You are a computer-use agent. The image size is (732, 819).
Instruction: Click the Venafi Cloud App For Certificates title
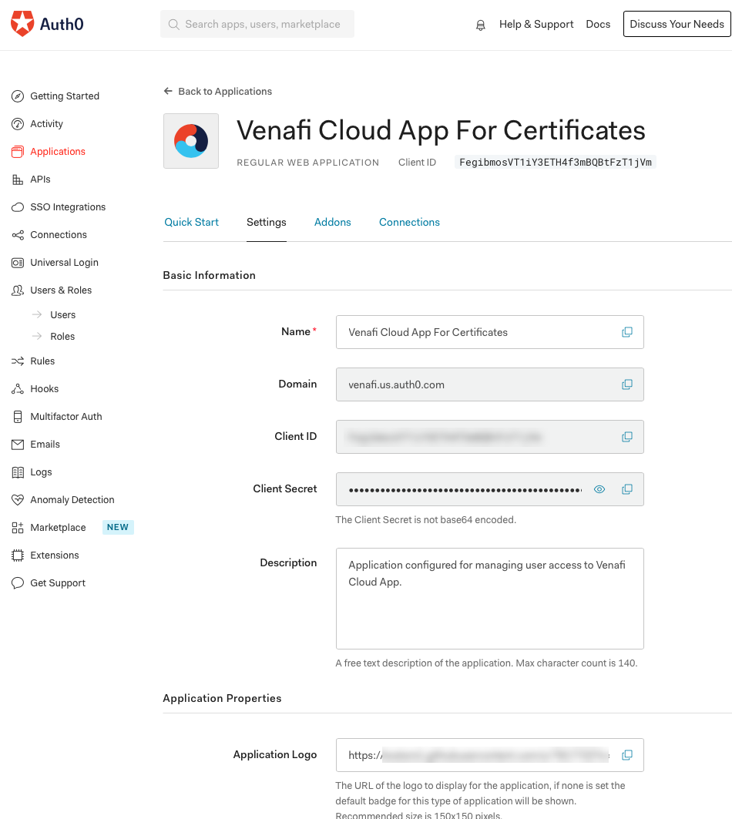point(441,130)
